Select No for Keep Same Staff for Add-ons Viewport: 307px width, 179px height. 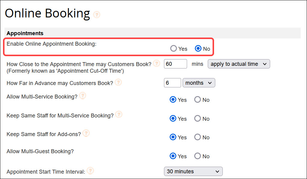click(x=197, y=137)
